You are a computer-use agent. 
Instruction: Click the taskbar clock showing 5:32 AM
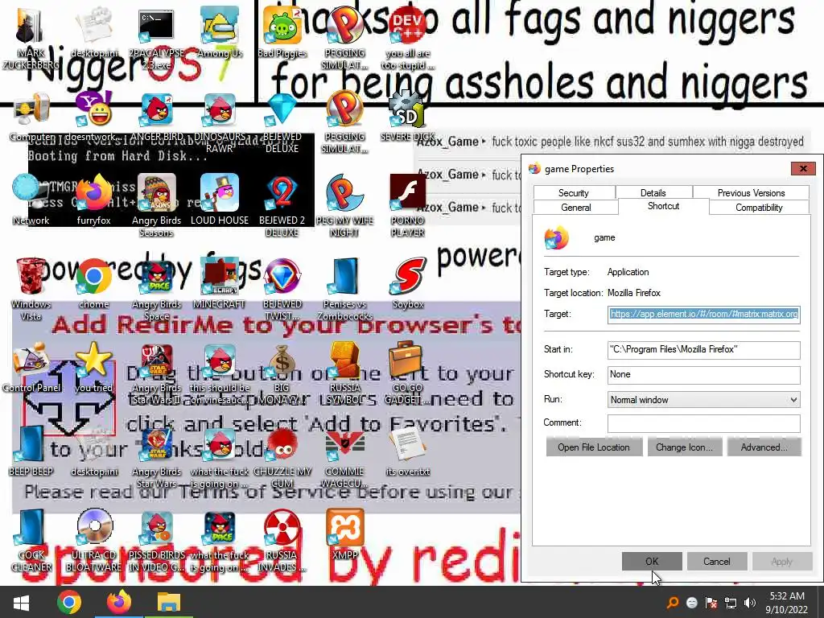click(x=787, y=602)
